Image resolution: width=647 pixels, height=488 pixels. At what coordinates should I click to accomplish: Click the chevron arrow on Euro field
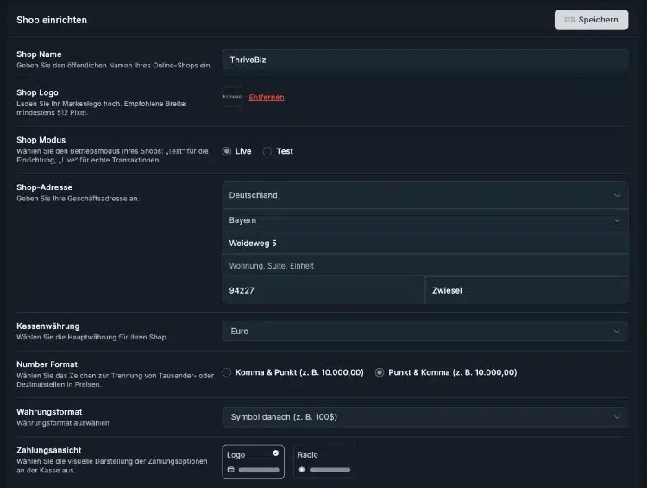(x=617, y=331)
